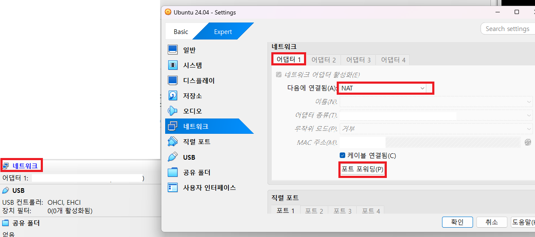Screen dimensions: 535x237
Task: Open USB label in settings sidebar
Action: pyautogui.click(x=189, y=157)
